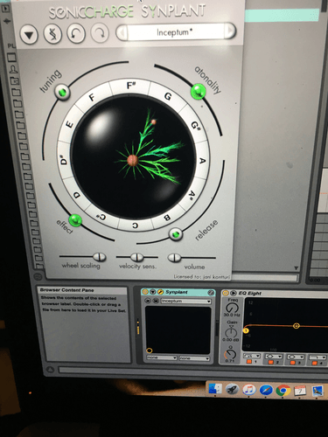Viewport: 328px width, 437px height.
Task: Click the release ring slider knob
Action: [x=176, y=234]
